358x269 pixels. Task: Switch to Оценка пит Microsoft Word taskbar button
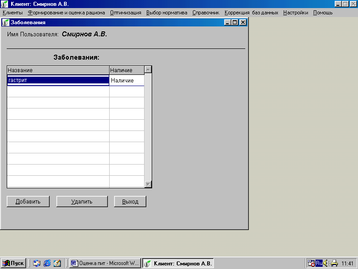[105, 263]
